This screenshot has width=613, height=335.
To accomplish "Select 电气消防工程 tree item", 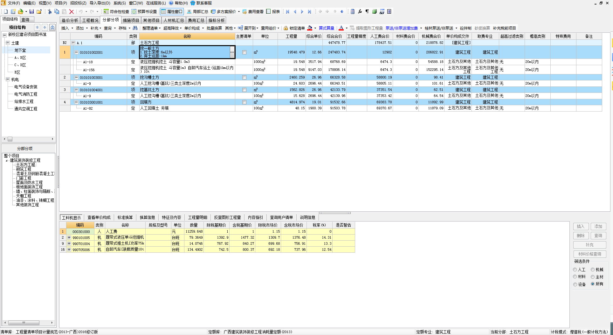I will [x=26, y=94].
